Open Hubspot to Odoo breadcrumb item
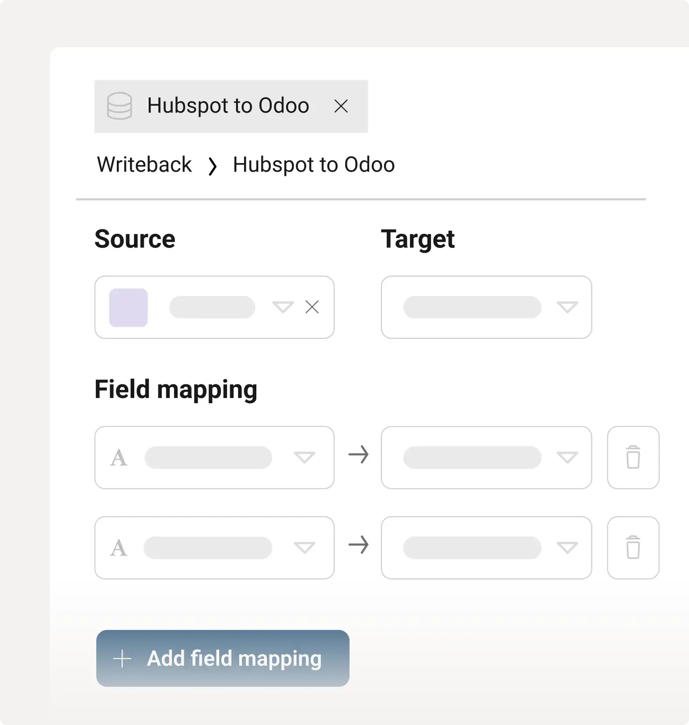The width and height of the screenshot is (689, 725). pyautogui.click(x=314, y=165)
